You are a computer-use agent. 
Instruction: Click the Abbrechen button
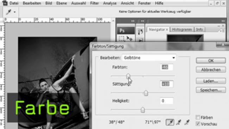(211, 70)
